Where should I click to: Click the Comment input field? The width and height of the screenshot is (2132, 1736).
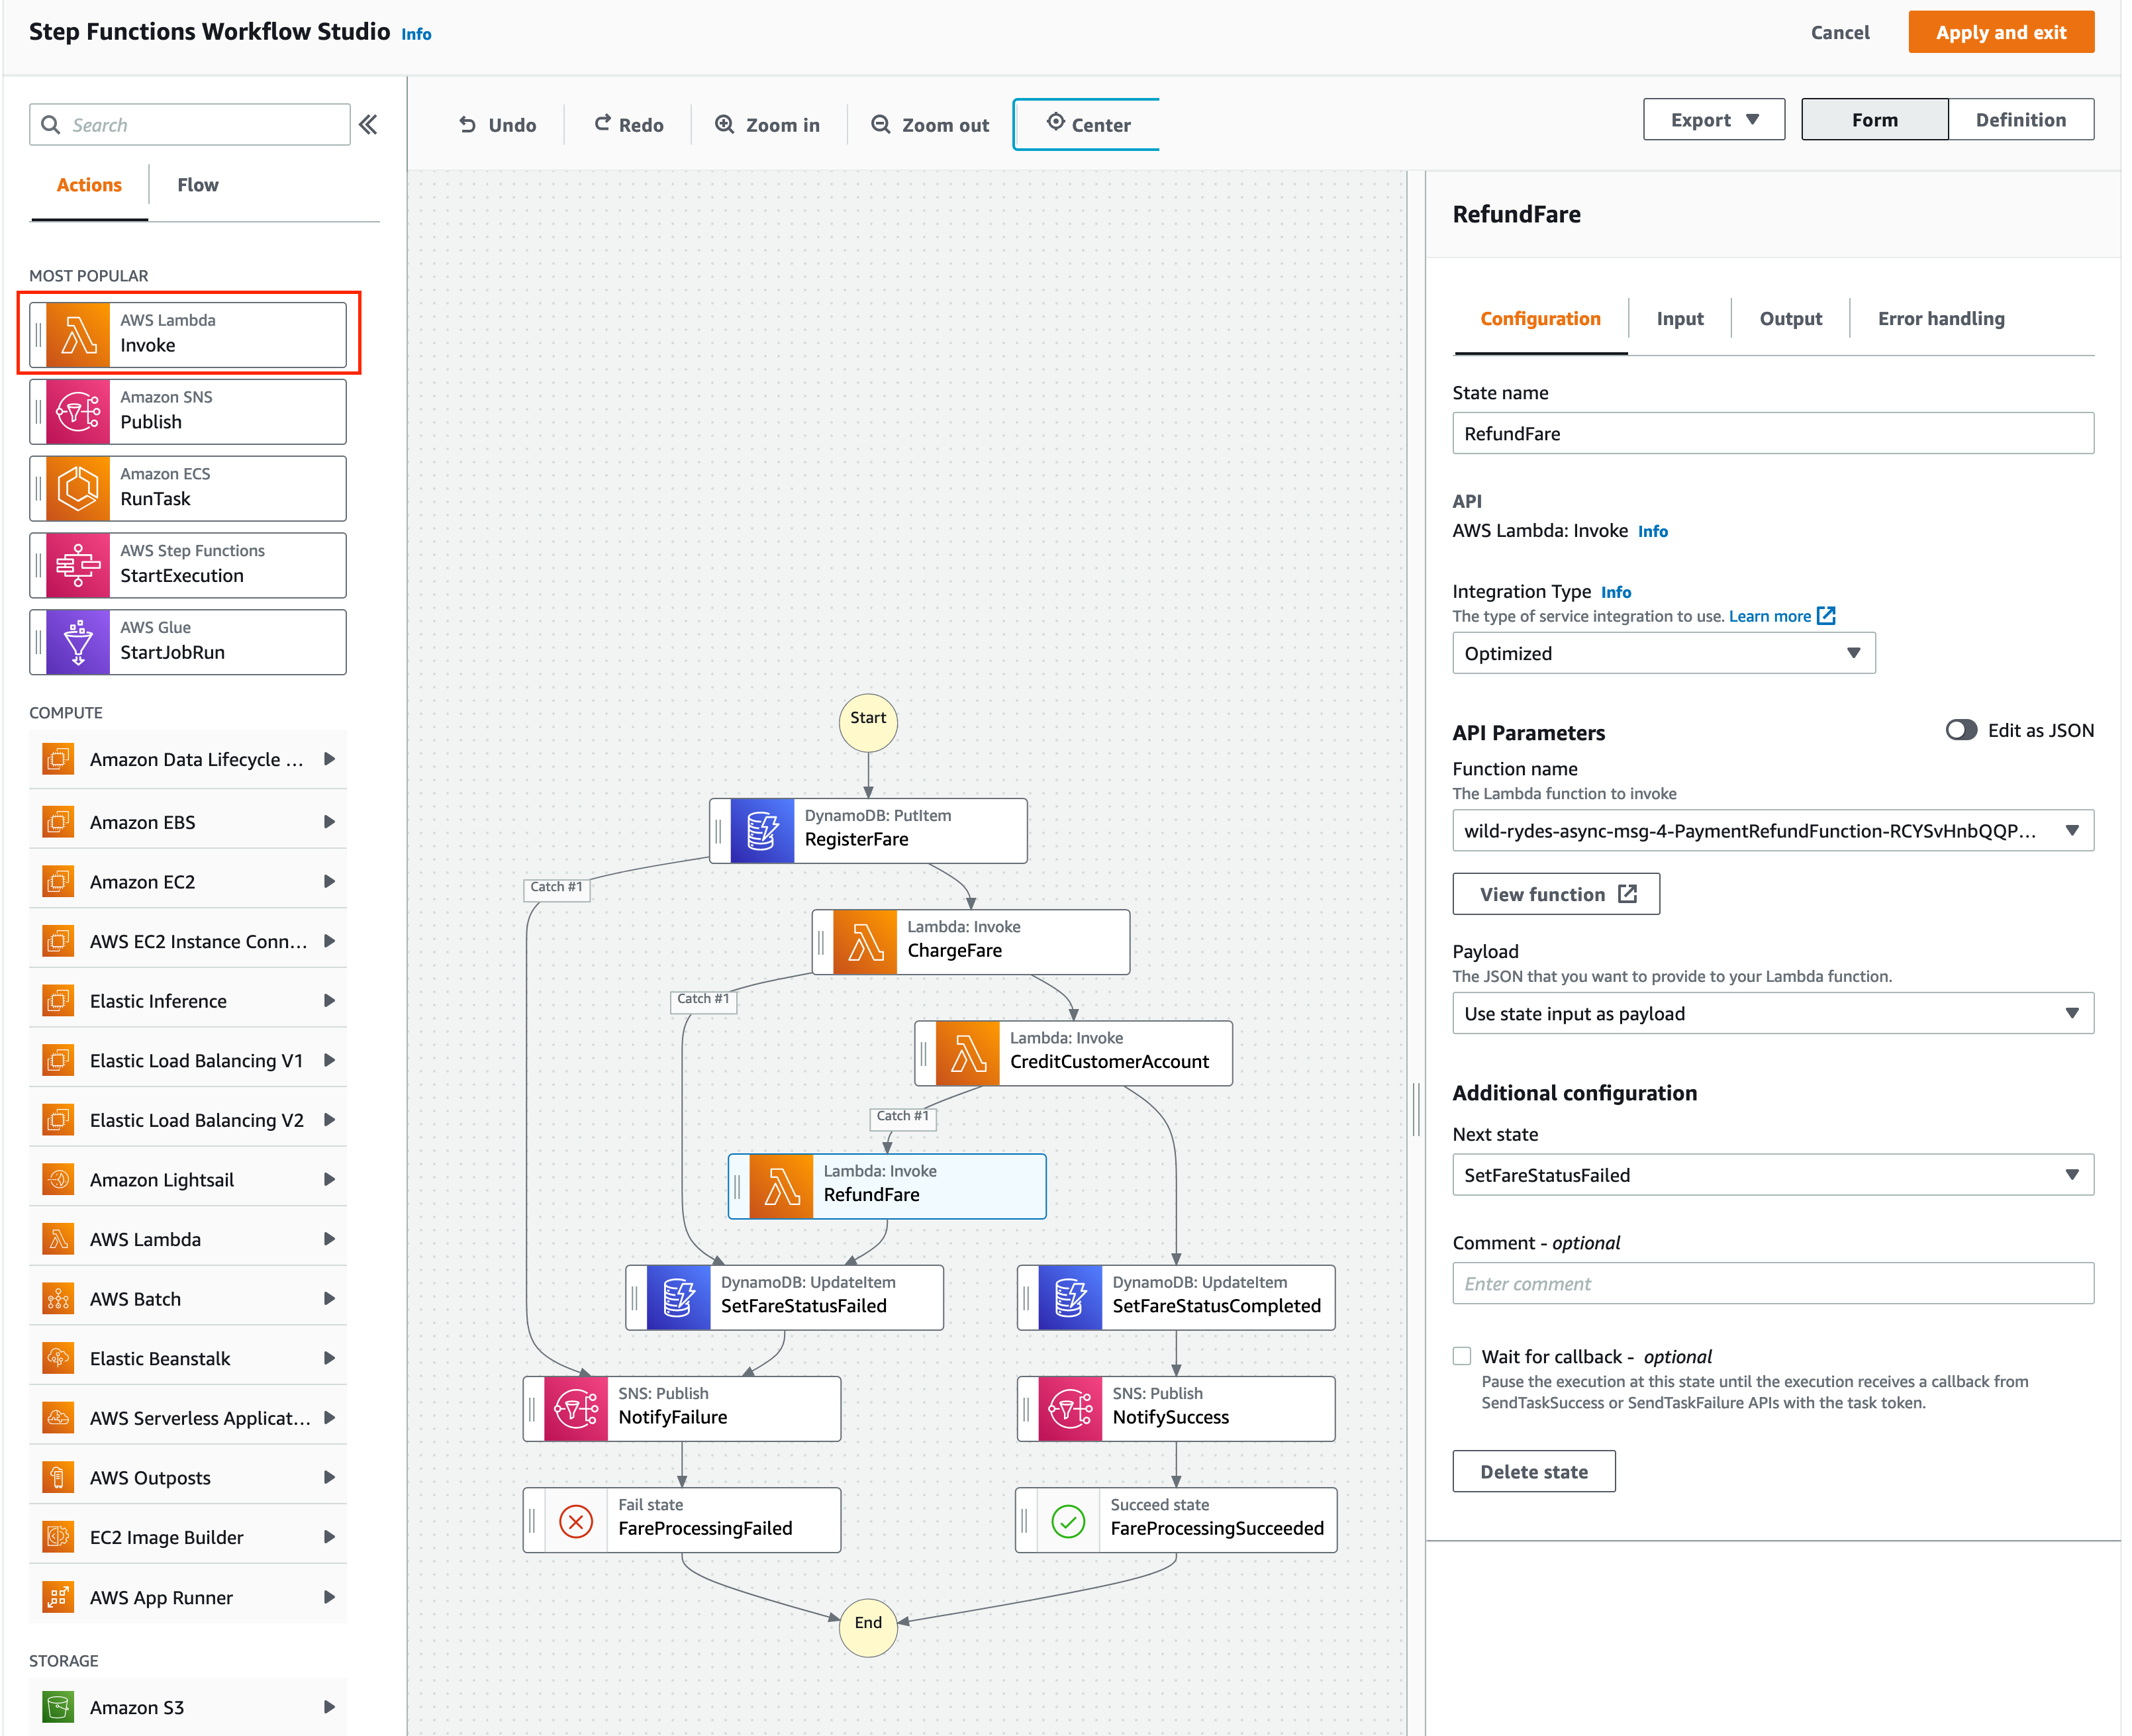(1772, 1283)
